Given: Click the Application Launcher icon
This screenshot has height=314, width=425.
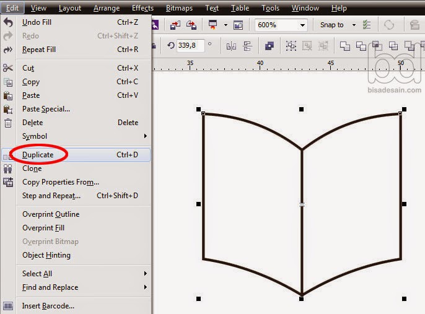Looking at the screenshot, I should point(212,25).
